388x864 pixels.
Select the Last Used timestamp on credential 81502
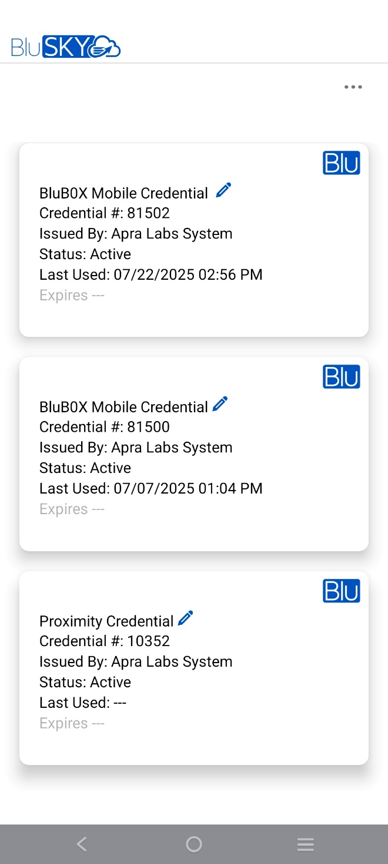click(x=150, y=274)
